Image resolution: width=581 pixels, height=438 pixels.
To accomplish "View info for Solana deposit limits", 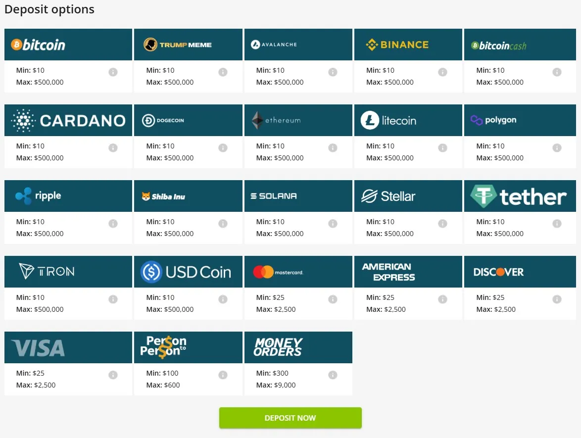I will click(333, 223).
